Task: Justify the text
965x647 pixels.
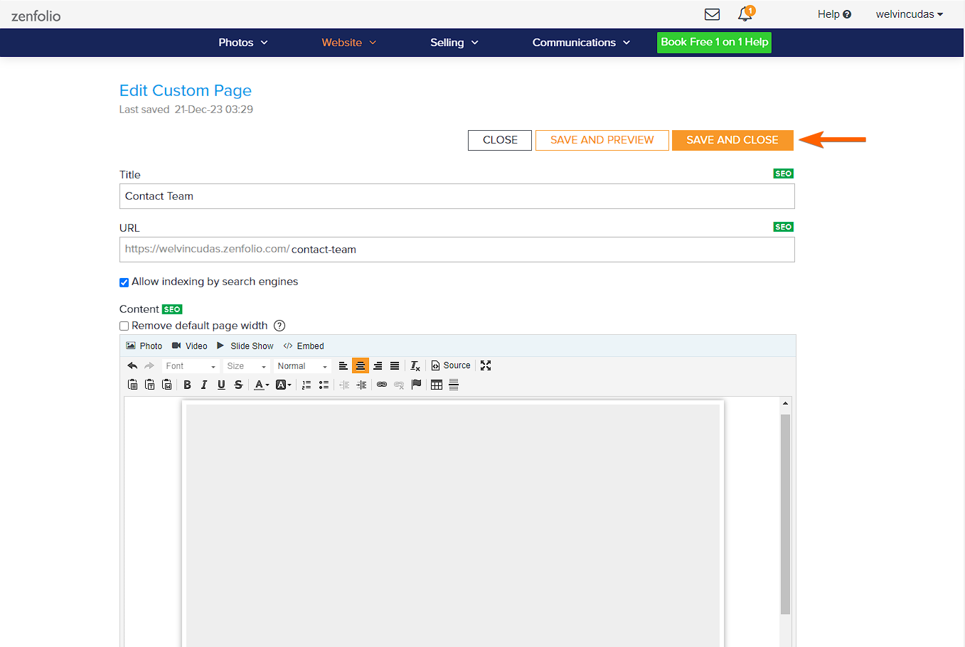Action: pos(395,365)
